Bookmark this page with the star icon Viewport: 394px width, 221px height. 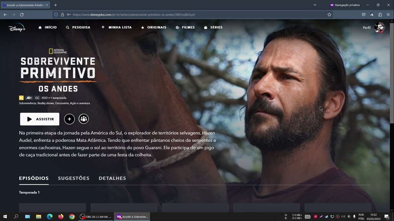(329, 14)
